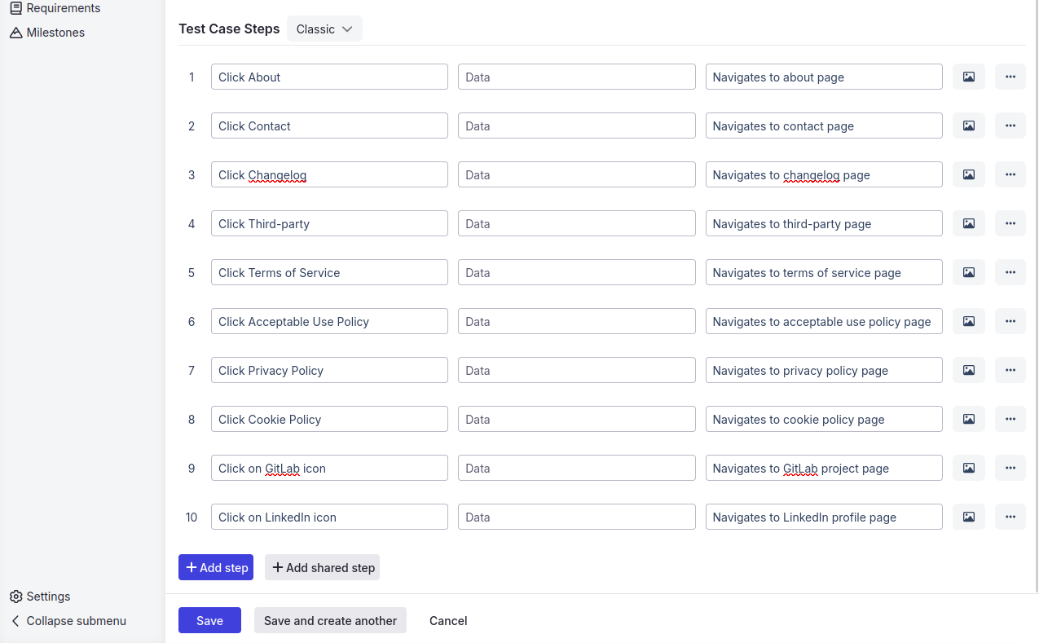Save the test case
1039x643 pixels.
[209, 620]
